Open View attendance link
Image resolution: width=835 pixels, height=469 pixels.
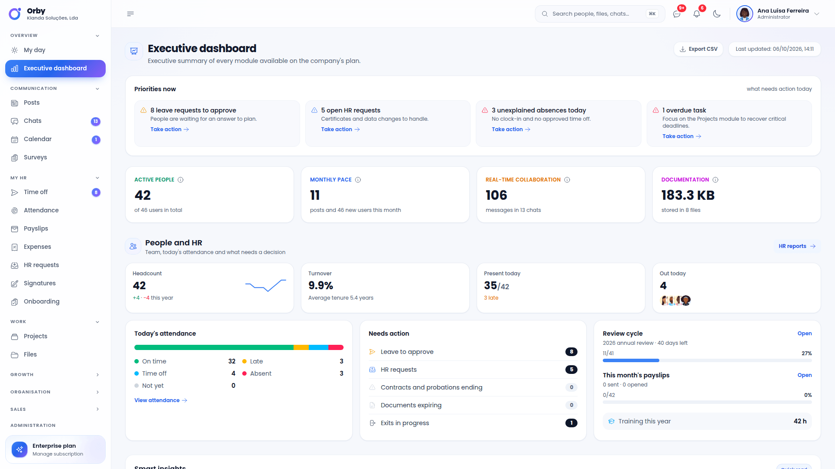point(161,400)
